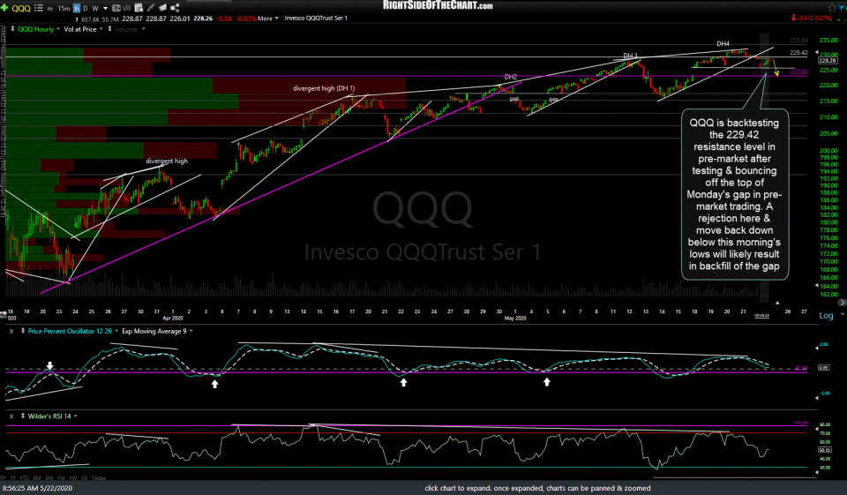Click the left-arrow icon at date axis start

pyautogui.click(x=4, y=312)
